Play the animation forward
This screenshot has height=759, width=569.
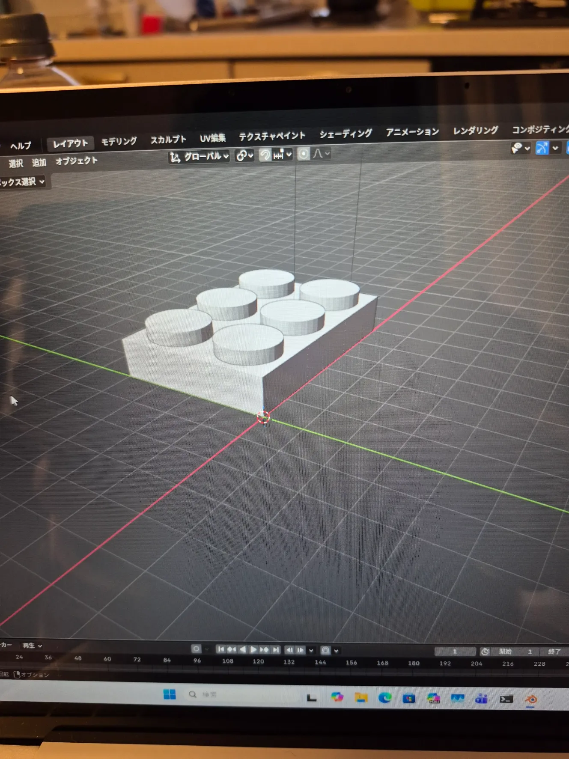(253, 650)
